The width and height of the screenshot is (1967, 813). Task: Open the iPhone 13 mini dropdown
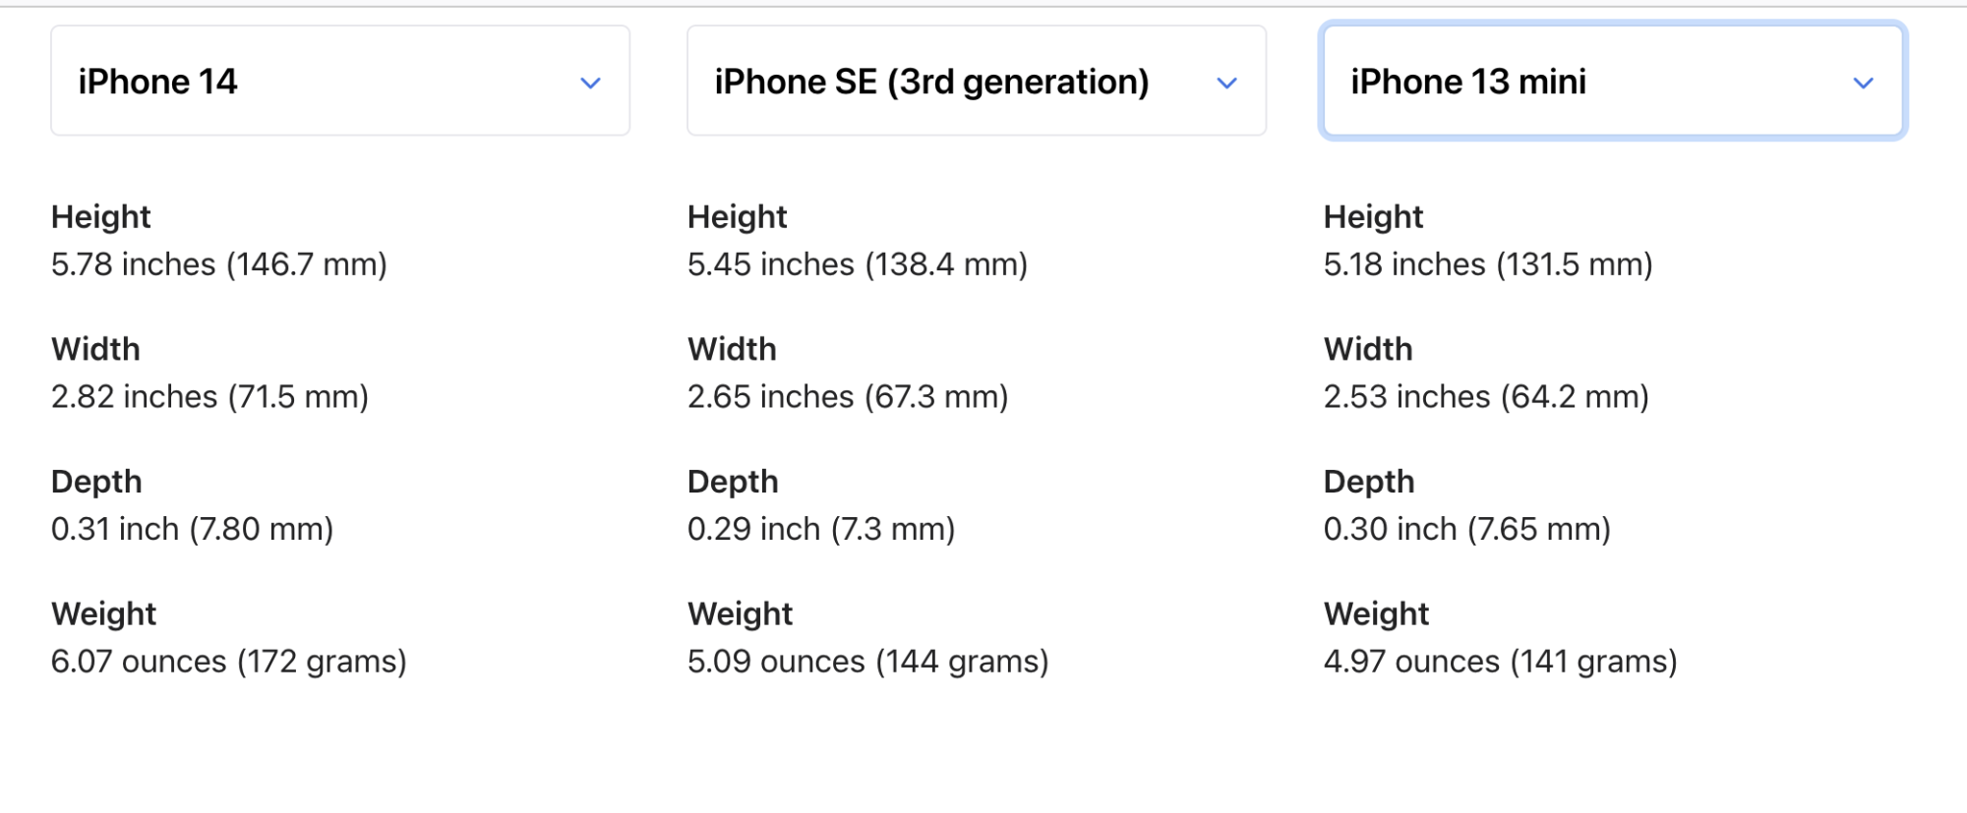point(1612,82)
